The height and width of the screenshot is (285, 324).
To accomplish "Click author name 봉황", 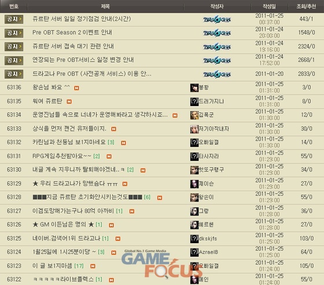I will pos(204,87).
